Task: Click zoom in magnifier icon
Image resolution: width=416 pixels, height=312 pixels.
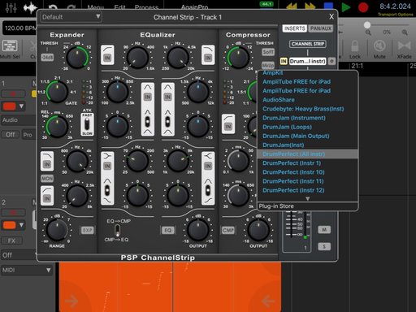Action: [405, 32]
